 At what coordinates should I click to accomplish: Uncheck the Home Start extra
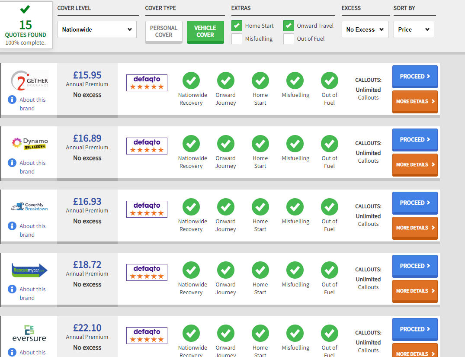point(237,26)
